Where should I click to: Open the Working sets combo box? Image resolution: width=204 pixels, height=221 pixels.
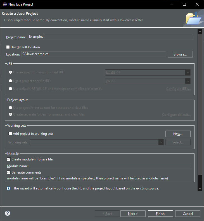coord(97,142)
